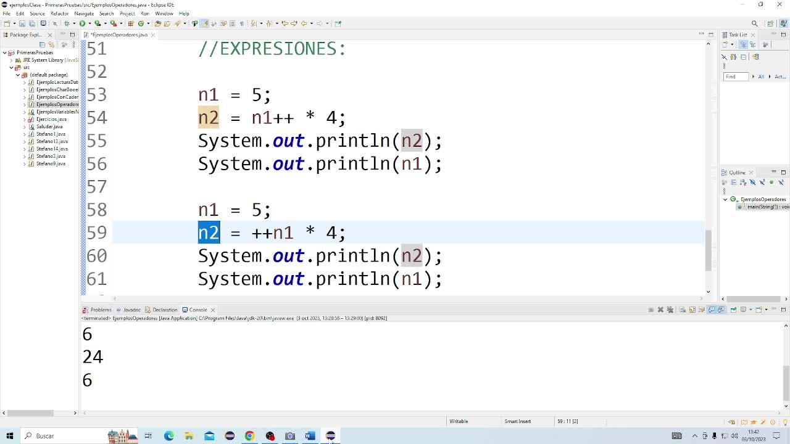Click the green Run button in toolbar

(82, 23)
